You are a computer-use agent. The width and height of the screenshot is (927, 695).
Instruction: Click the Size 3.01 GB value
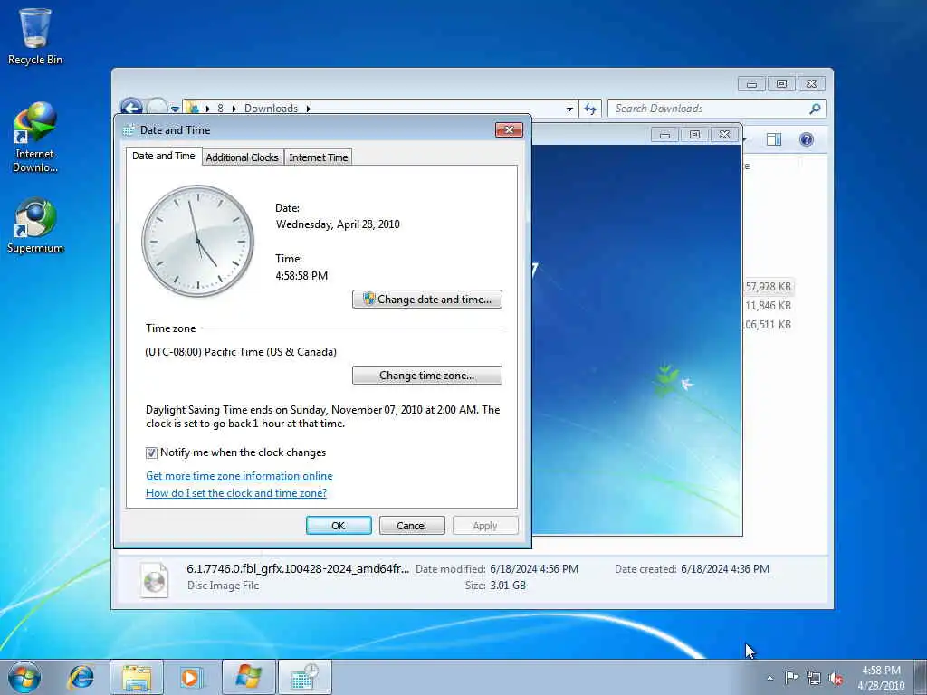click(508, 586)
